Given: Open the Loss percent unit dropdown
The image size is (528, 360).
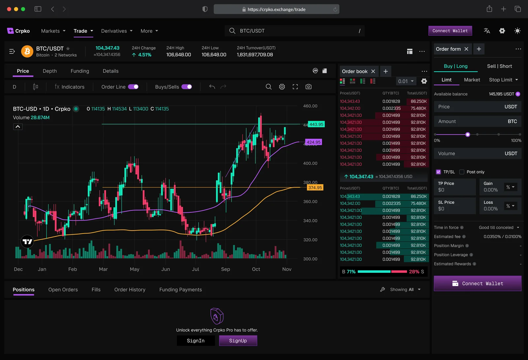Looking at the screenshot, I should pos(510,206).
